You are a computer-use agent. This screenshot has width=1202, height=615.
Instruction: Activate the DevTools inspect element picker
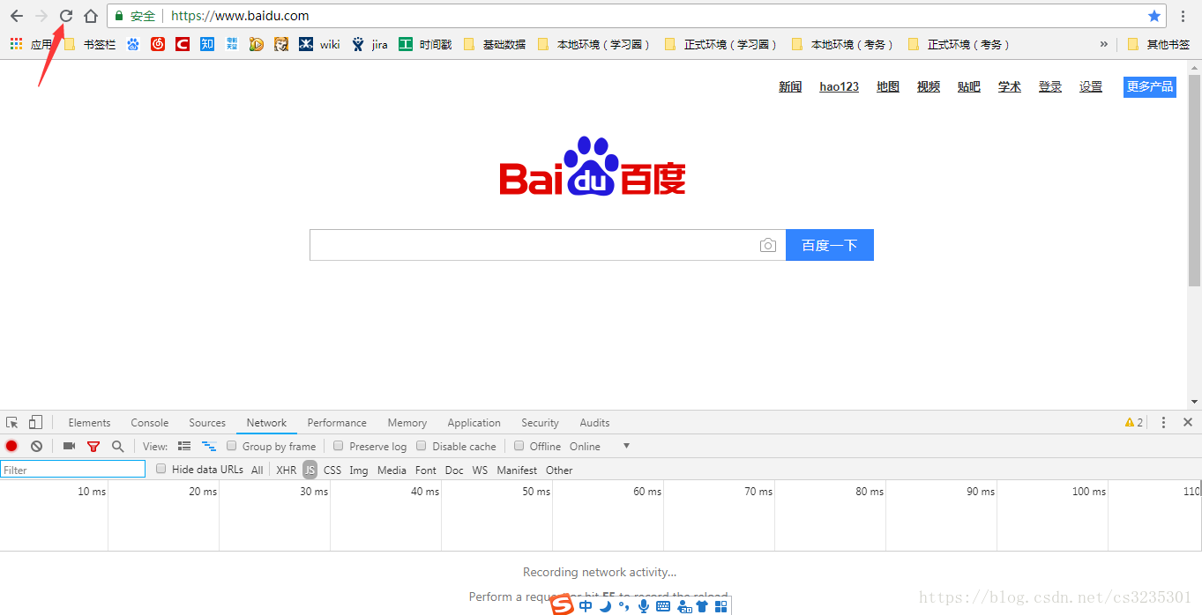pyautogui.click(x=12, y=423)
